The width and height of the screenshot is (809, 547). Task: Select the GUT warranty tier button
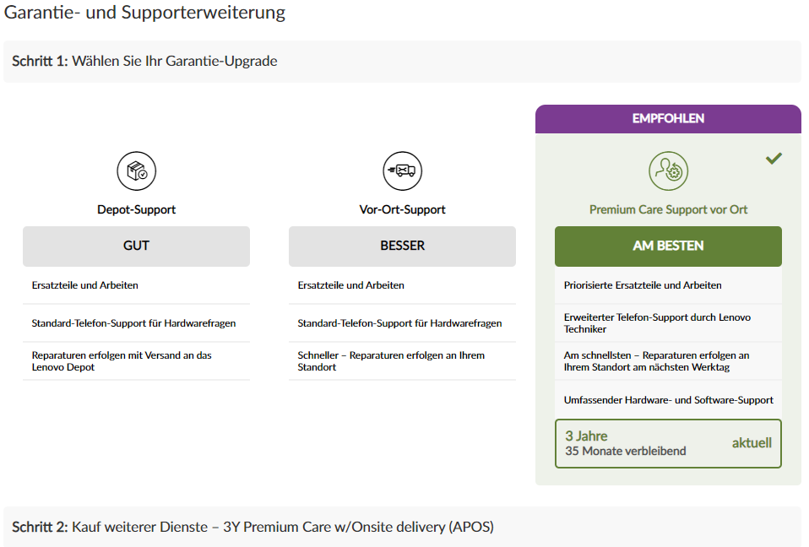tap(136, 246)
